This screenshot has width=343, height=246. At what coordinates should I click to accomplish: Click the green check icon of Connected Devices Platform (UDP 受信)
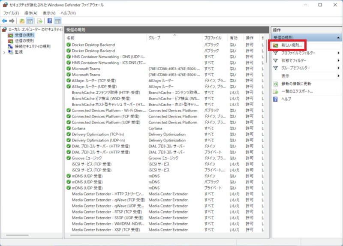click(69, 122)
